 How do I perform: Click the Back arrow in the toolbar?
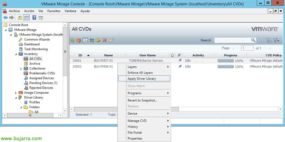5,17
